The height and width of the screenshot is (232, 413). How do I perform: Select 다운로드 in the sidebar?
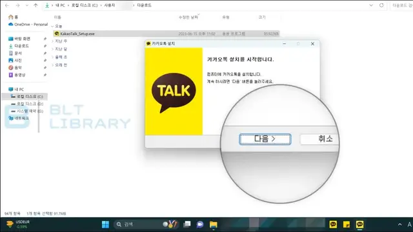coord(21,46)
